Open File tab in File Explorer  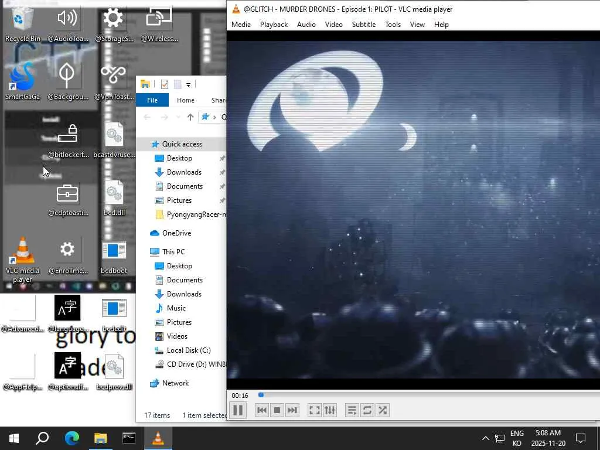click(152, 100)
